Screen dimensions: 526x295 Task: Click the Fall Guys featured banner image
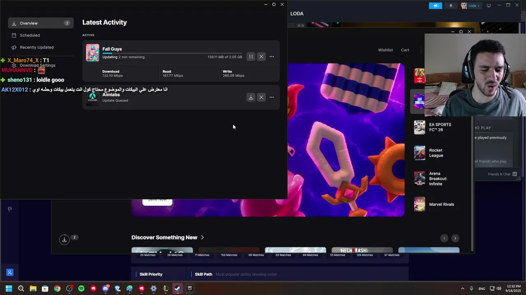[x=346, y=139]
